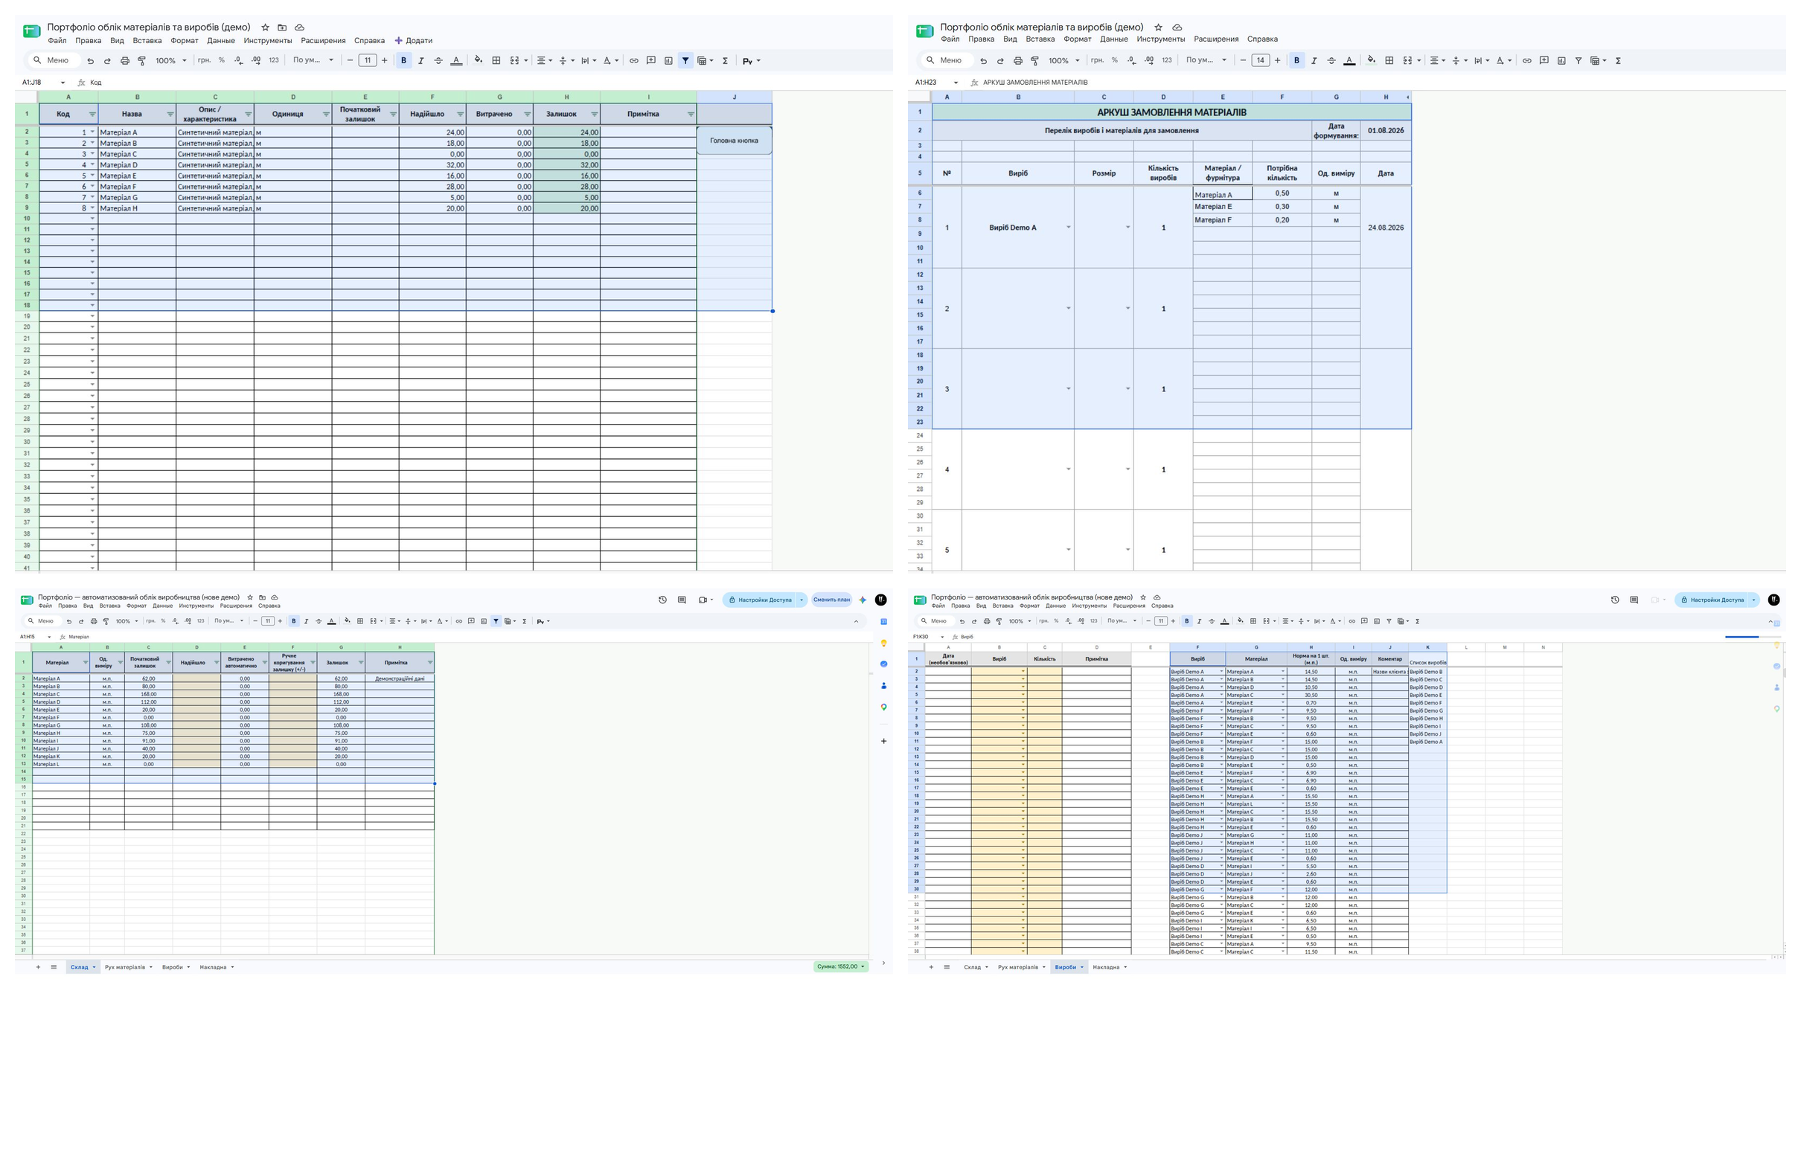
Task: Click print icon in top-left spreadsheet window
Action: [124, 60]
